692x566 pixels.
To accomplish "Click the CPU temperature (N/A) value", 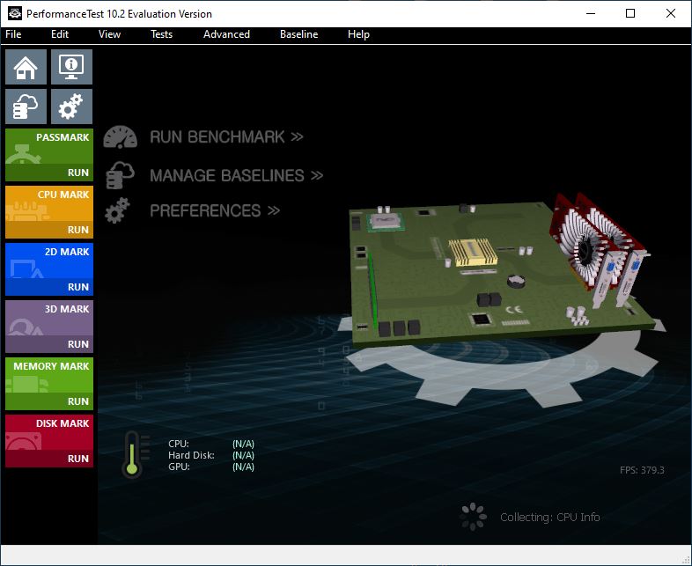I will click(x=243, y=444).
